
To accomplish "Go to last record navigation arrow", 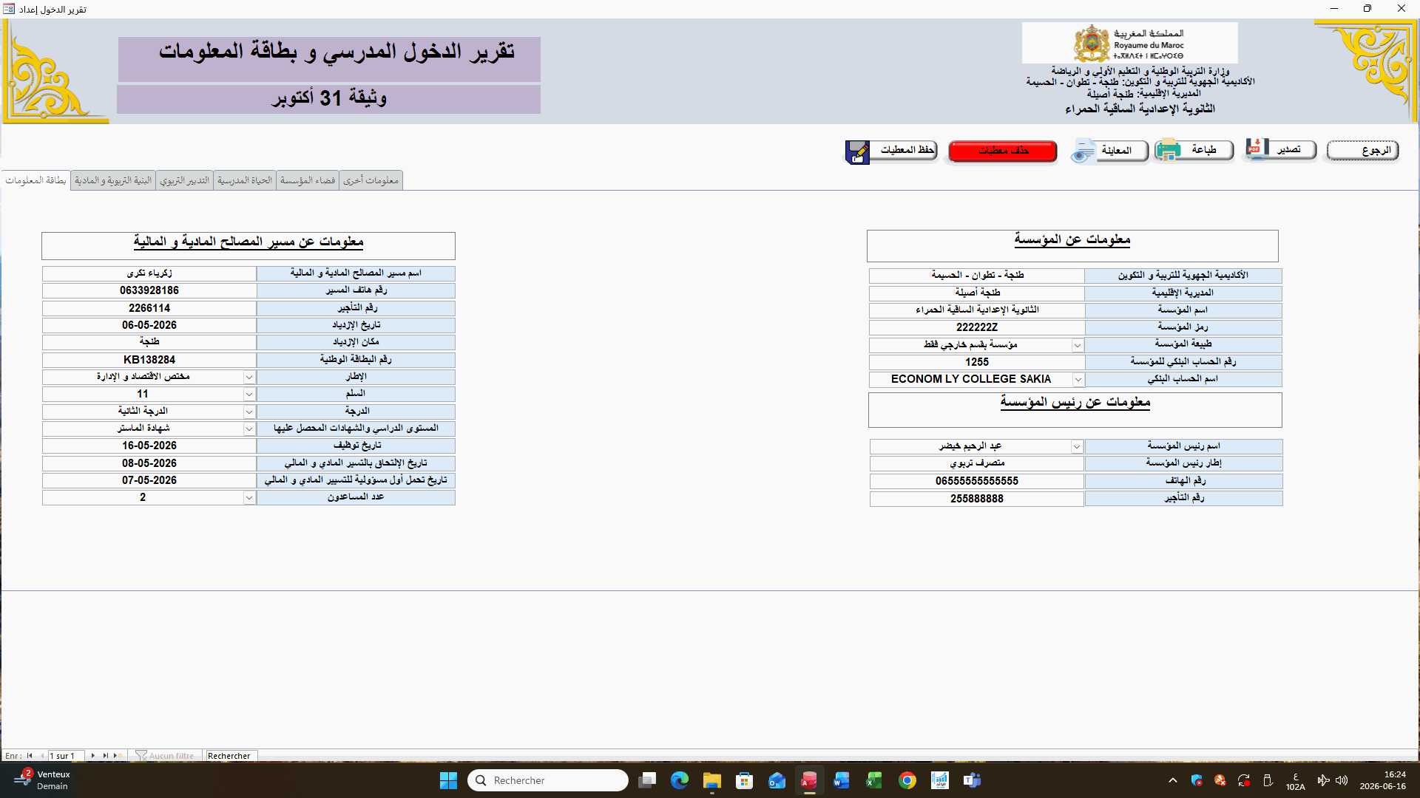I will [105, 756].
